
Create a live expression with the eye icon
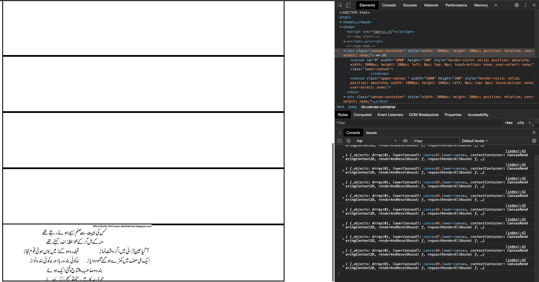405,141
